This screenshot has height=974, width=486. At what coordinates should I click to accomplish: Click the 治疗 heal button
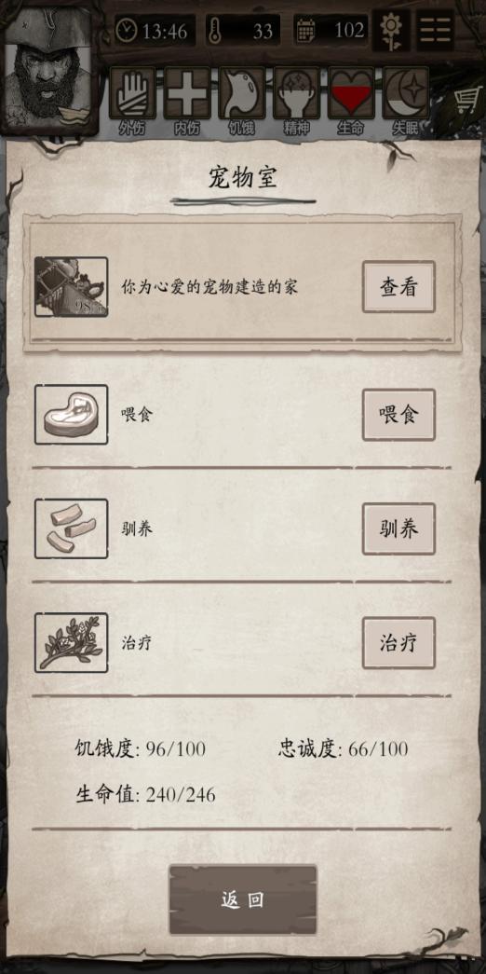[398, 643]
